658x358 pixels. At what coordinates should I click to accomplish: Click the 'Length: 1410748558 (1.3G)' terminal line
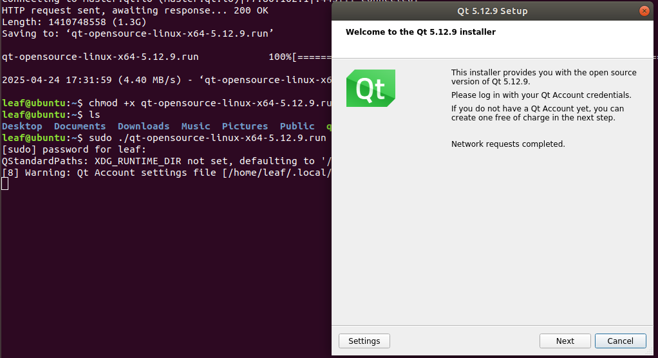coord(74,22)
